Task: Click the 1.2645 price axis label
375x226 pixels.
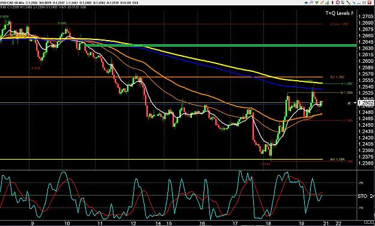Action: pyautogui.click(x=365, y=42)
